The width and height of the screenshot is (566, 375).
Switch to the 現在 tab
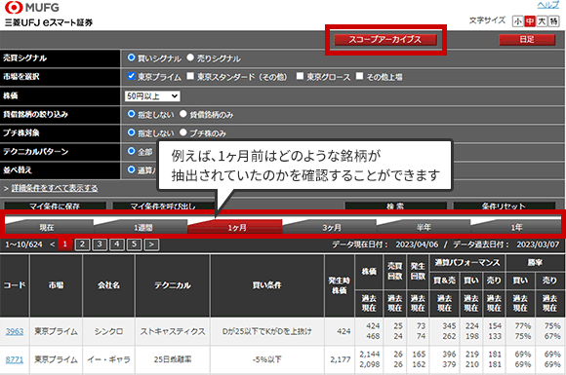pyautogui.click(x=49, y=227)
